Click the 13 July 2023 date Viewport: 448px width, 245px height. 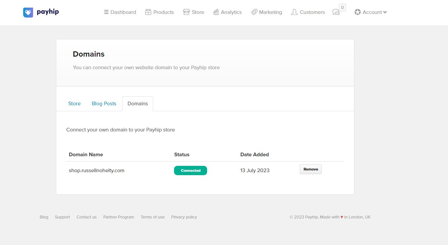pyautogui.click(x=255, y=171)
